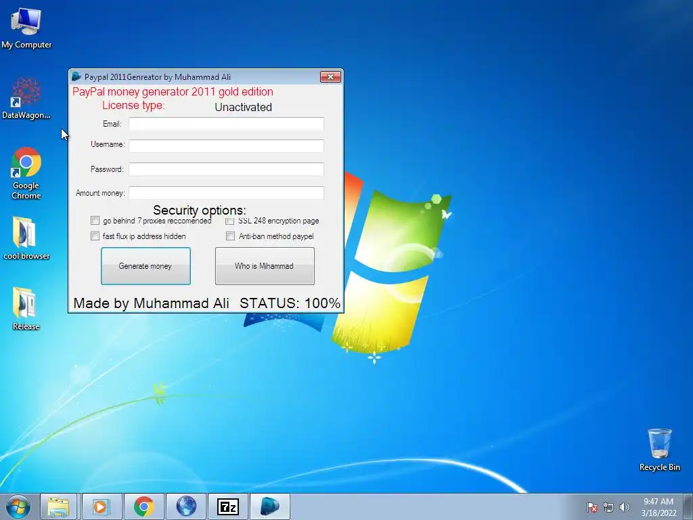693x520 pixels.
Task: Open the Windows Start menu
Action: (x=18, y=506)
